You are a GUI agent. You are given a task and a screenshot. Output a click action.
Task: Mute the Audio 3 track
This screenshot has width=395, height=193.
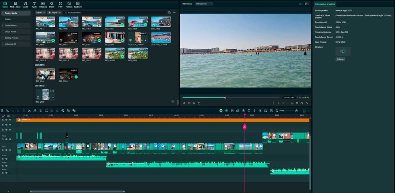(x=6, y=173)
